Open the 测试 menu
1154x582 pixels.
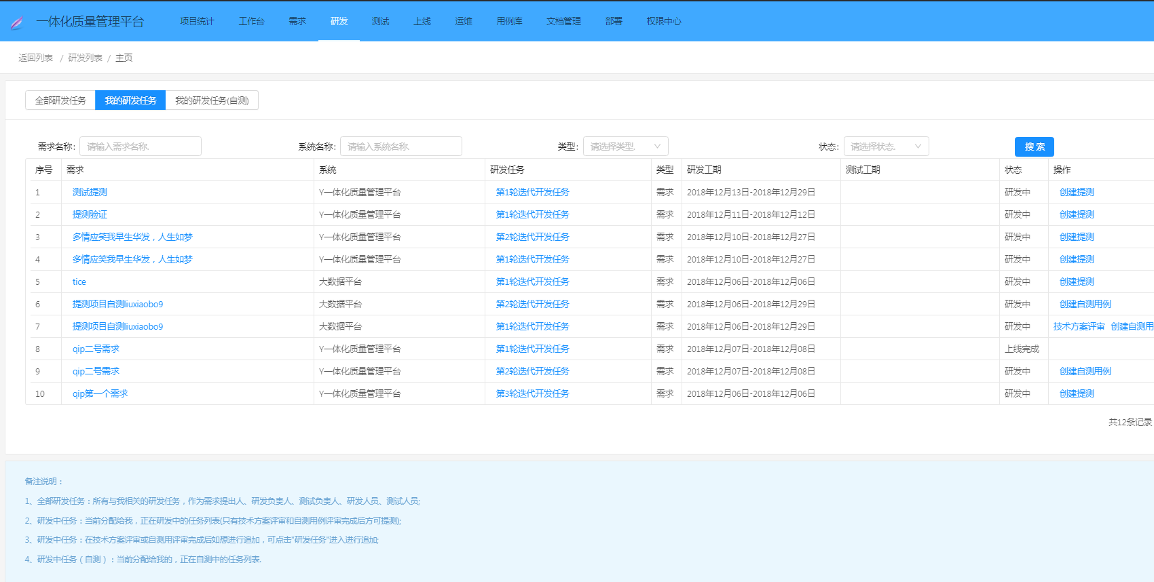point(380,21)
